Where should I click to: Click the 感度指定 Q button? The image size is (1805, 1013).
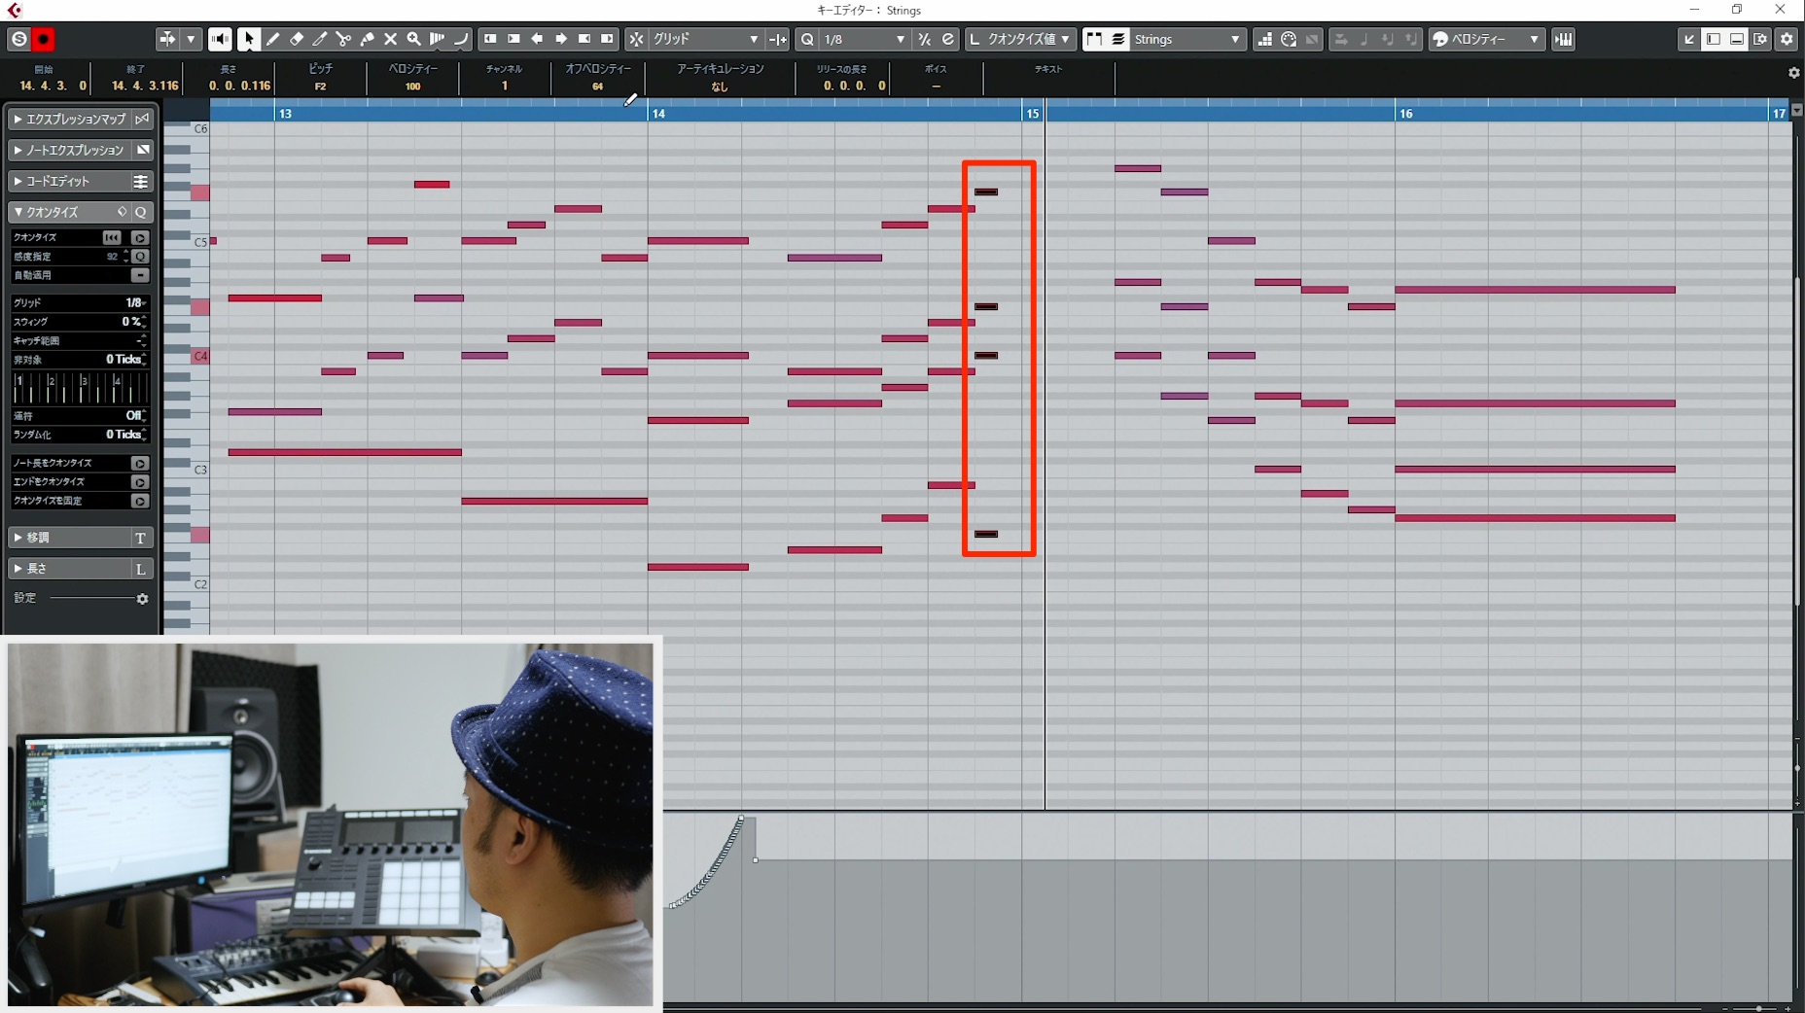click(x=141, y=257)
